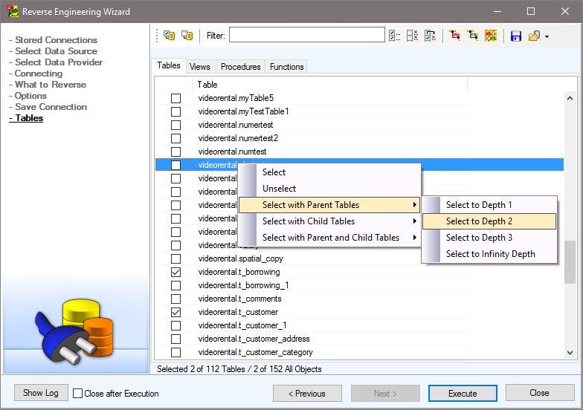Click the second checklist icon left of Filter

pyautogui.click(x=187, y=36)
